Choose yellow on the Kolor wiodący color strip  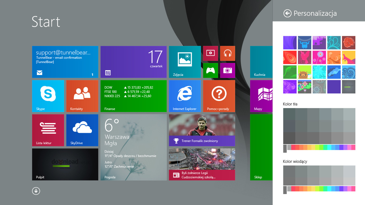point(313,189)
